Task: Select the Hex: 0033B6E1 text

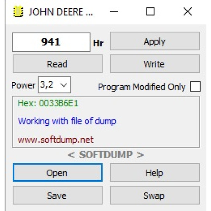Action: [x=48, y=103]
